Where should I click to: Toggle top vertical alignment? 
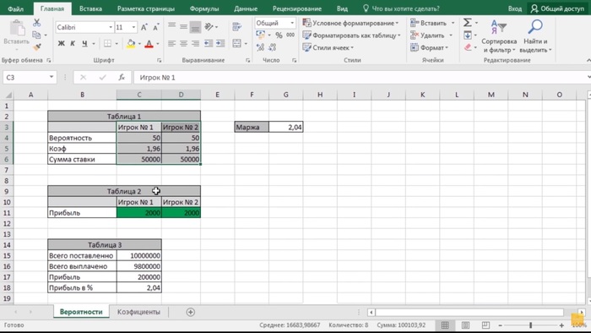click(172, 26)
